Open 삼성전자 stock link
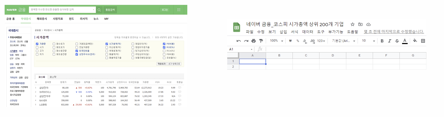The image size is (444, 117). (44, 87)
